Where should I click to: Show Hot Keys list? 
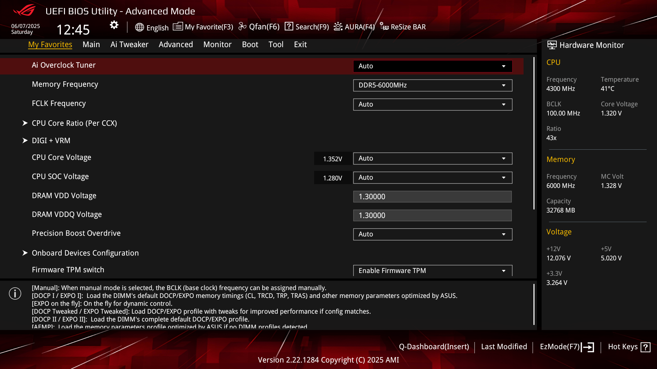coord(623,346)
